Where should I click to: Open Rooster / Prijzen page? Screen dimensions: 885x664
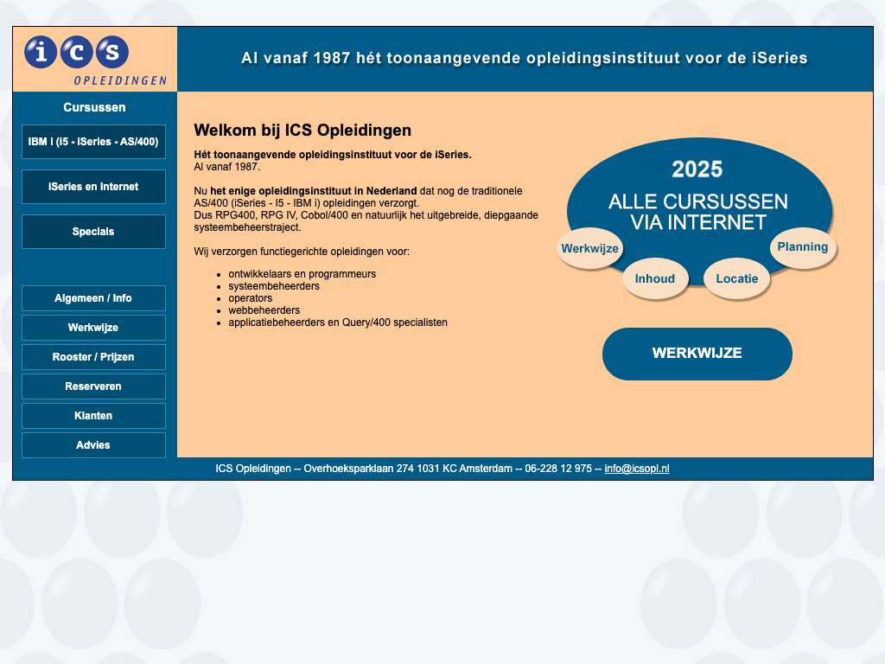[x=93, y=357]
